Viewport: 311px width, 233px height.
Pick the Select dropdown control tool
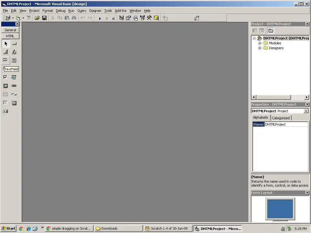[x=14, y=77]
